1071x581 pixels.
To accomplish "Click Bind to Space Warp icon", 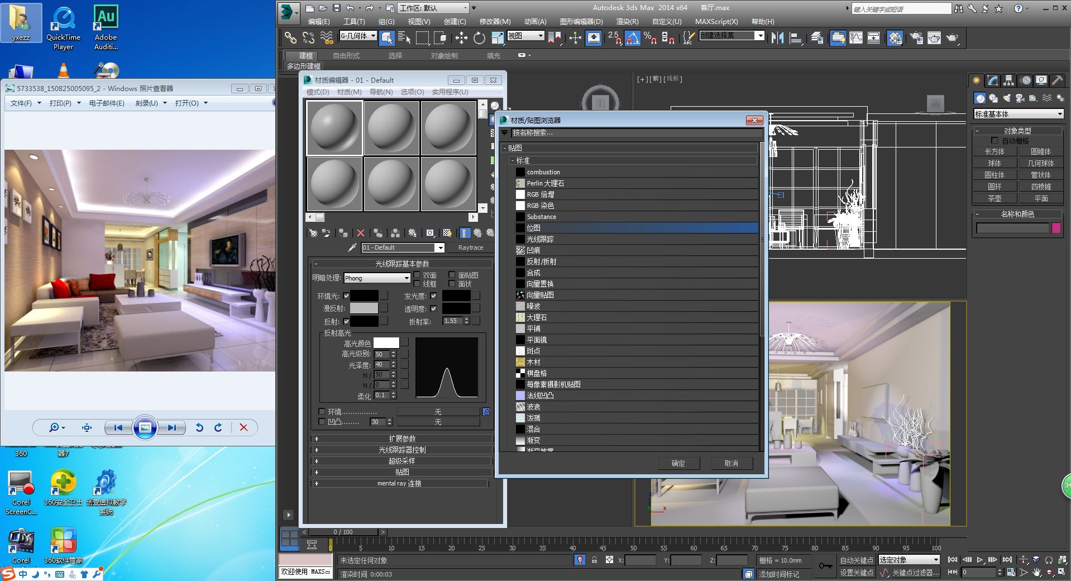I will pyautogui.click(x=327, y=37).
